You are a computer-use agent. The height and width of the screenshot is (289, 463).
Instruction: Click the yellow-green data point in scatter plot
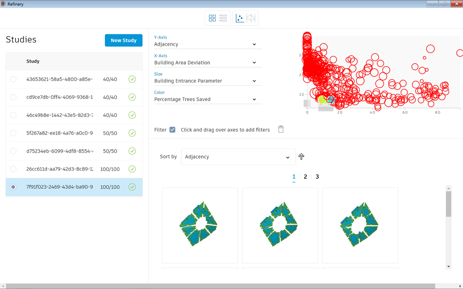coord(322,99)
